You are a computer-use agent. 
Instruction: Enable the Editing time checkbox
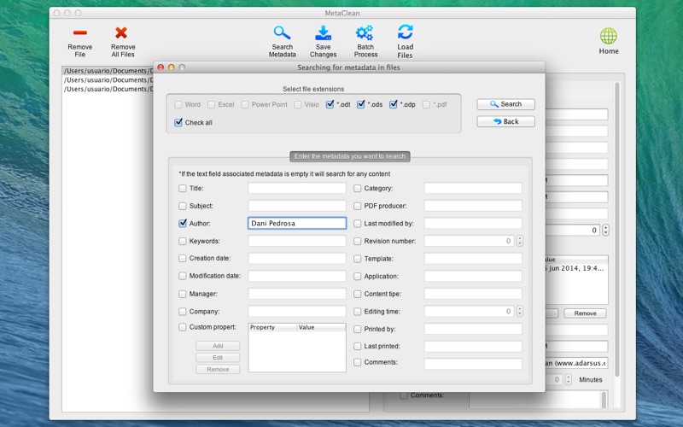[x=357, y=312]
